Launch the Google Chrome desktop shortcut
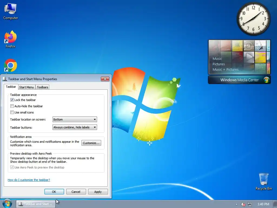 click(x=11, y=66)
